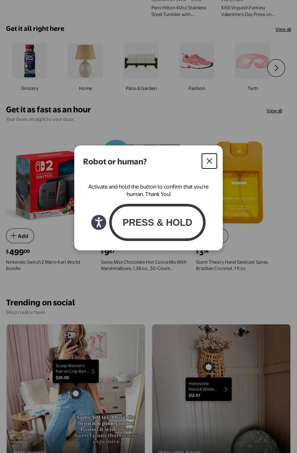297x453 pixels.
Task: Activate the PRESS & HOLD button
Action: [157, 222]
